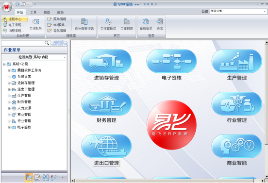The width and height of the screenshot is (268, 183).
Task: Expand the 进销存管理 tree node
Action: coord(9,83)
